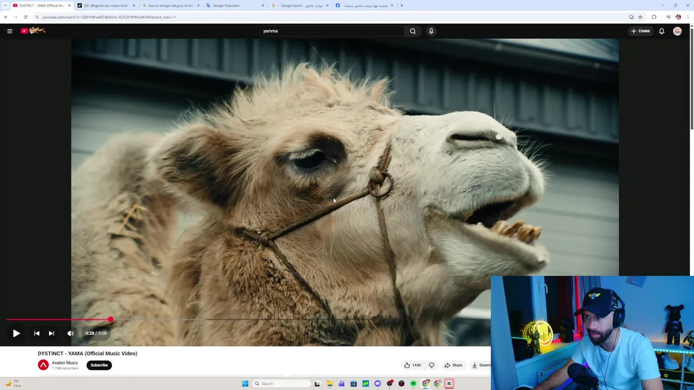Viewport: 694px width, 390px height.
Task: Go back in browser history
Action: (6, 17)
